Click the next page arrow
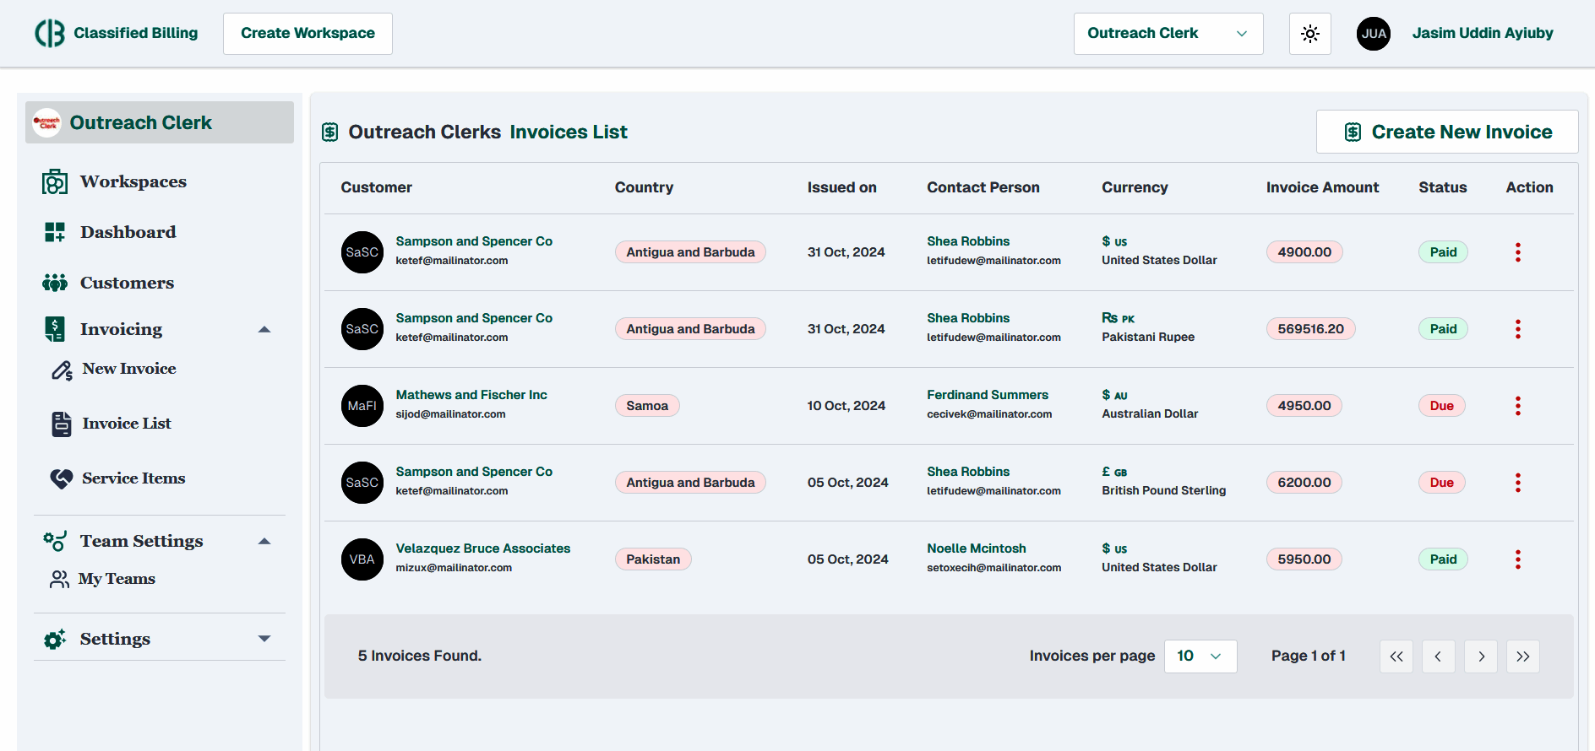1595x751 pixels. [x=1480, y=656]
